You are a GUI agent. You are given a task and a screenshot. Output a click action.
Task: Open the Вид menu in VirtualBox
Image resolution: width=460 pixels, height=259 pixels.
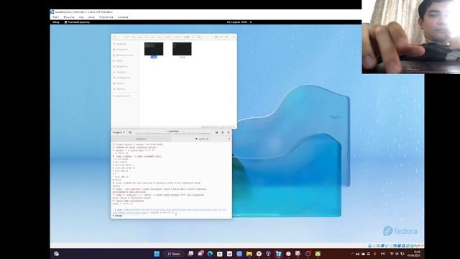point(81,17)
